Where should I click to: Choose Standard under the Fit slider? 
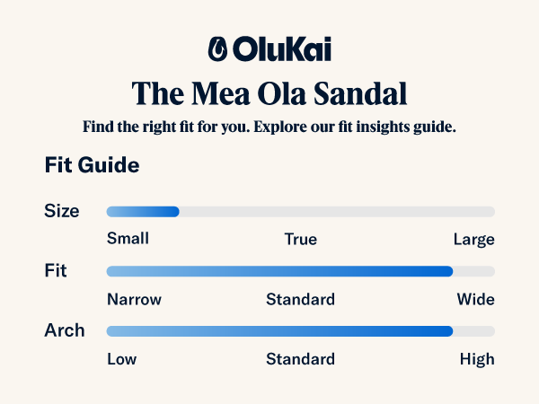coord(300,299)
